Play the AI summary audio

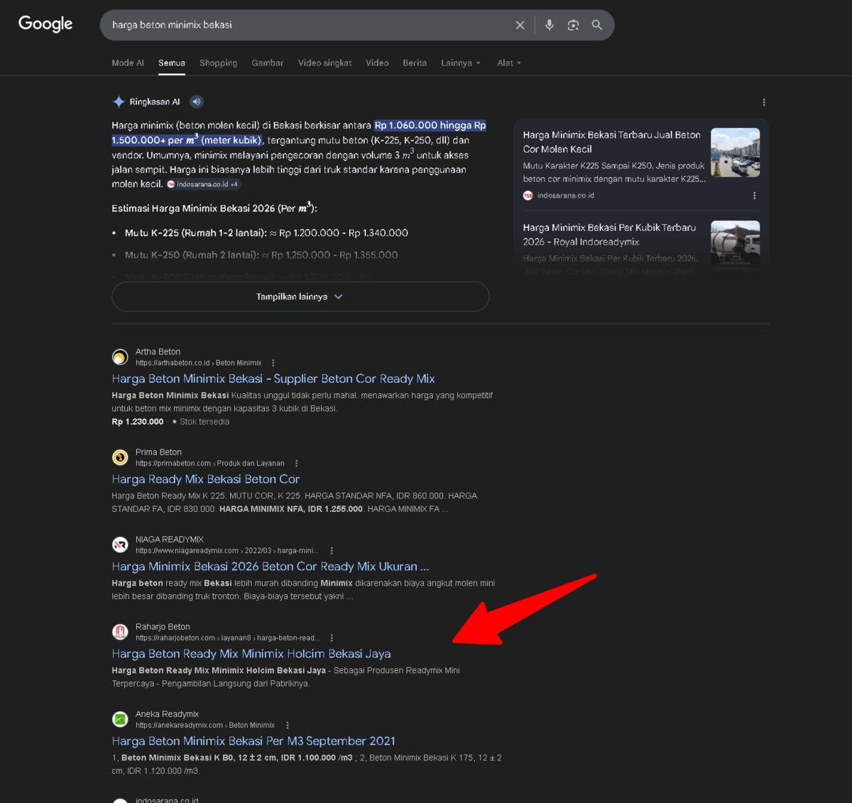point(197,102)
